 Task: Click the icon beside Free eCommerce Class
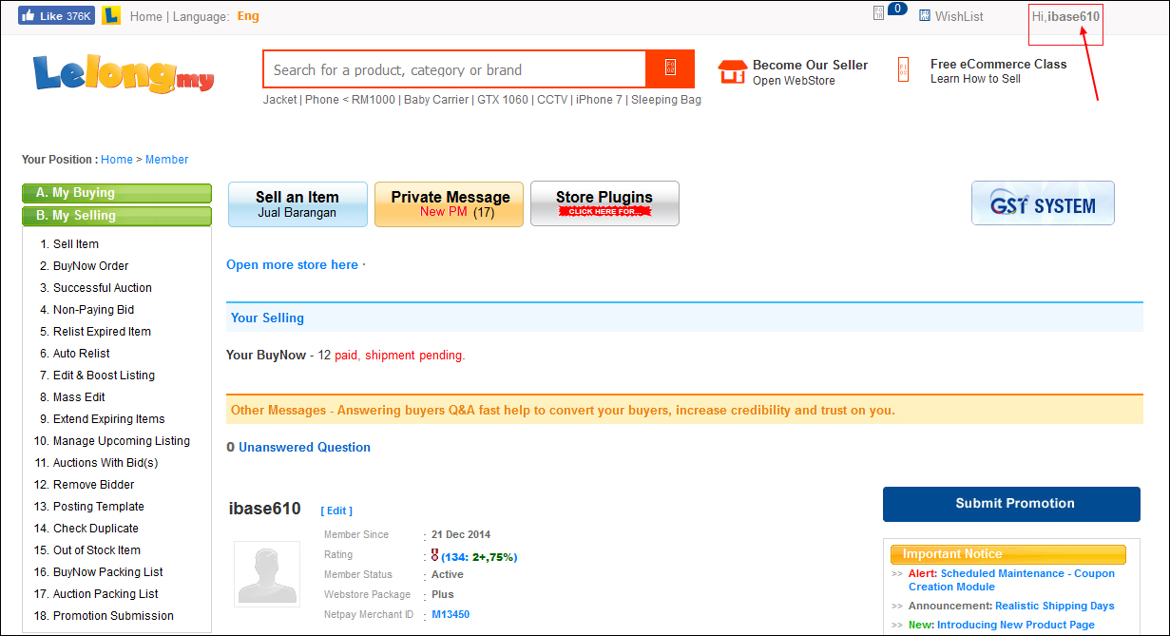click(x=903, y=70)
